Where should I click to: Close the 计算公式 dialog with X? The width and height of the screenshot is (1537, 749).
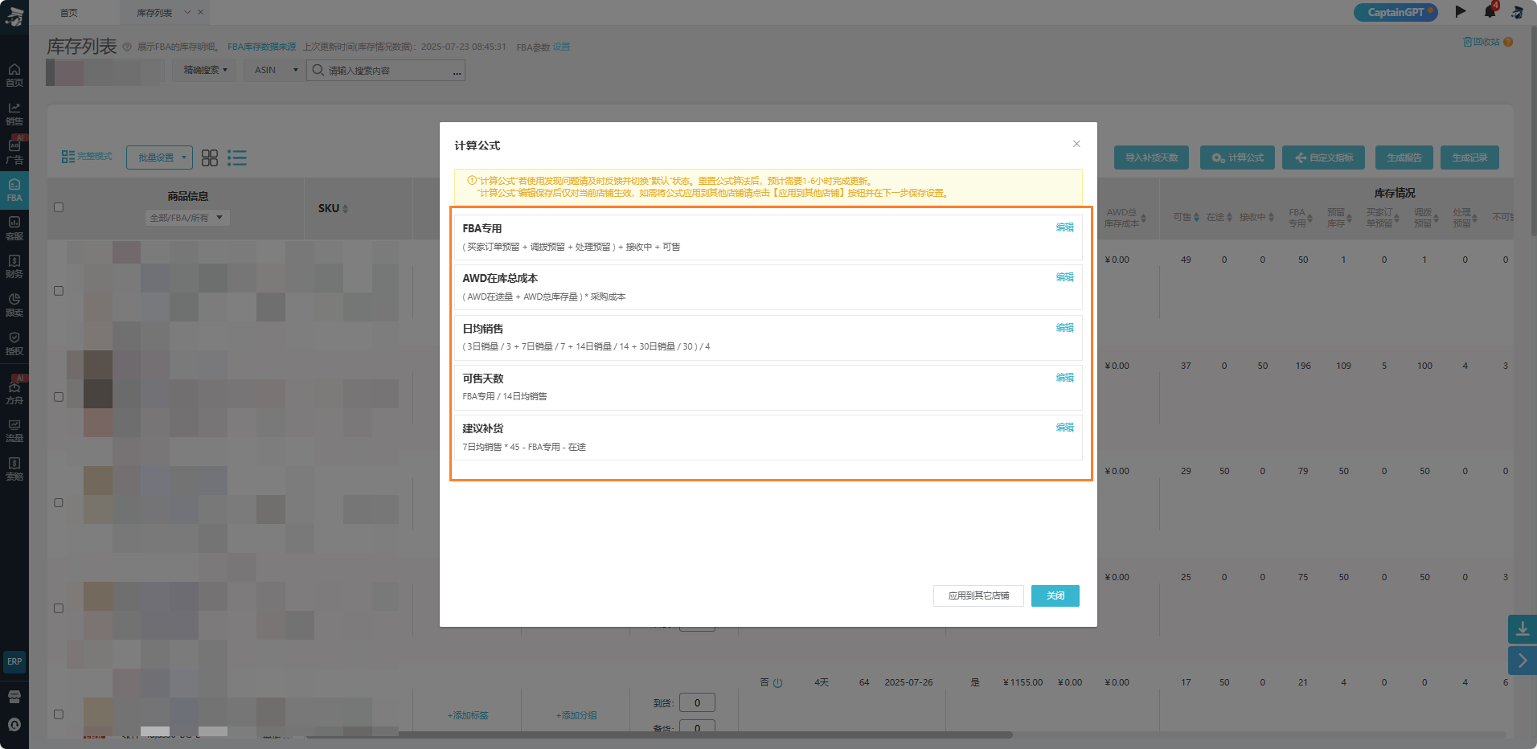pyautogui.click(x=1076, y=144)
